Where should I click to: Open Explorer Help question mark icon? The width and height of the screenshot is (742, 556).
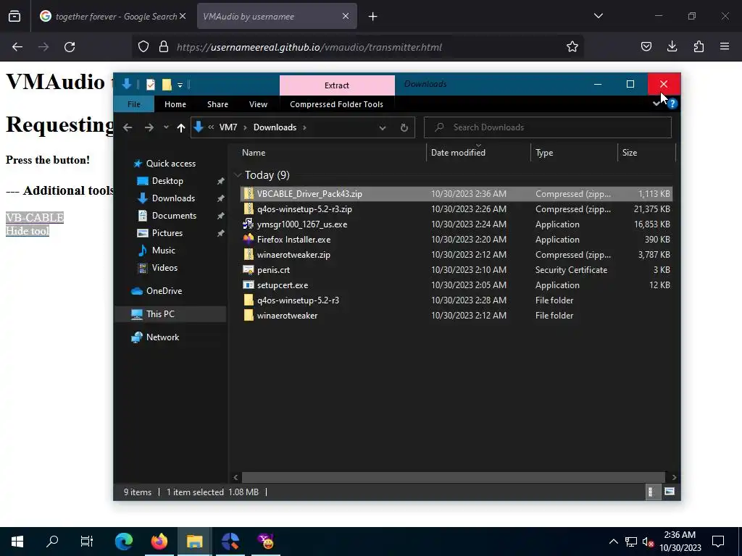pyautogui.click(x=672, y=104)
